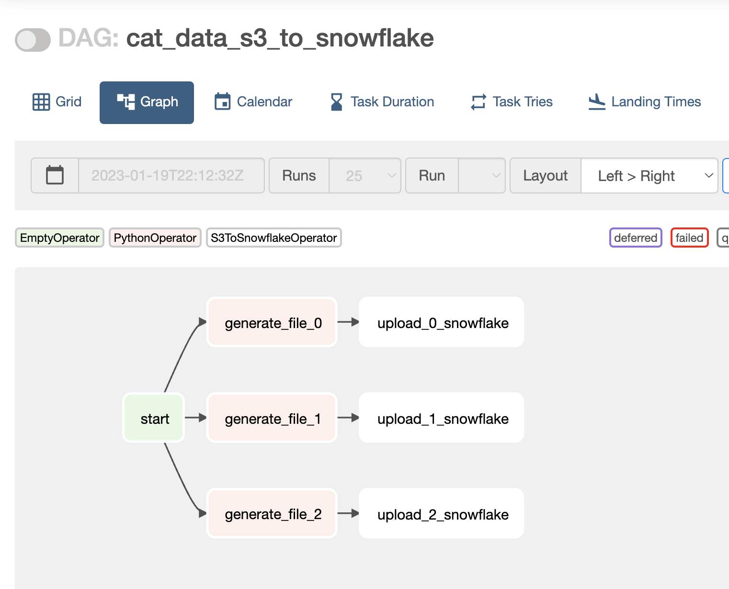Toggle the EmptyOperator filter

point(59,238)
